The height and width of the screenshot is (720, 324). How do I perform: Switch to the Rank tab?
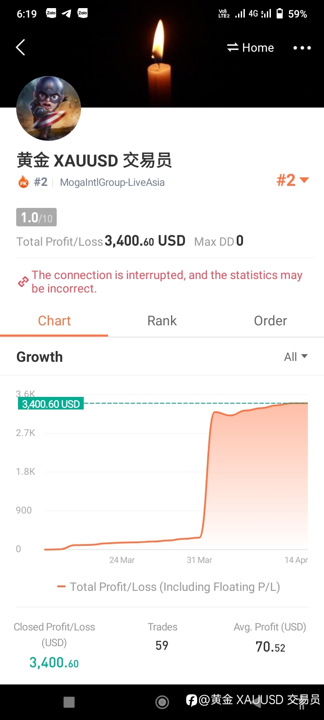coord(162,321)
